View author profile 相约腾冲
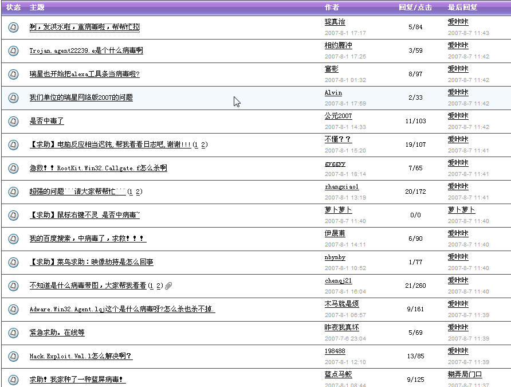Viewport: 511px width, 387px height. coord(338,45)
